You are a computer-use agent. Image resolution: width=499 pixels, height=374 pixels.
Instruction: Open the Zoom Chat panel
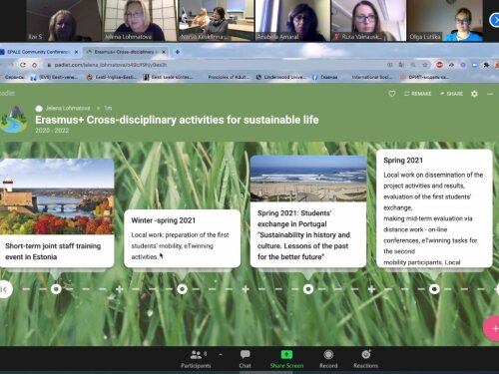246,359
